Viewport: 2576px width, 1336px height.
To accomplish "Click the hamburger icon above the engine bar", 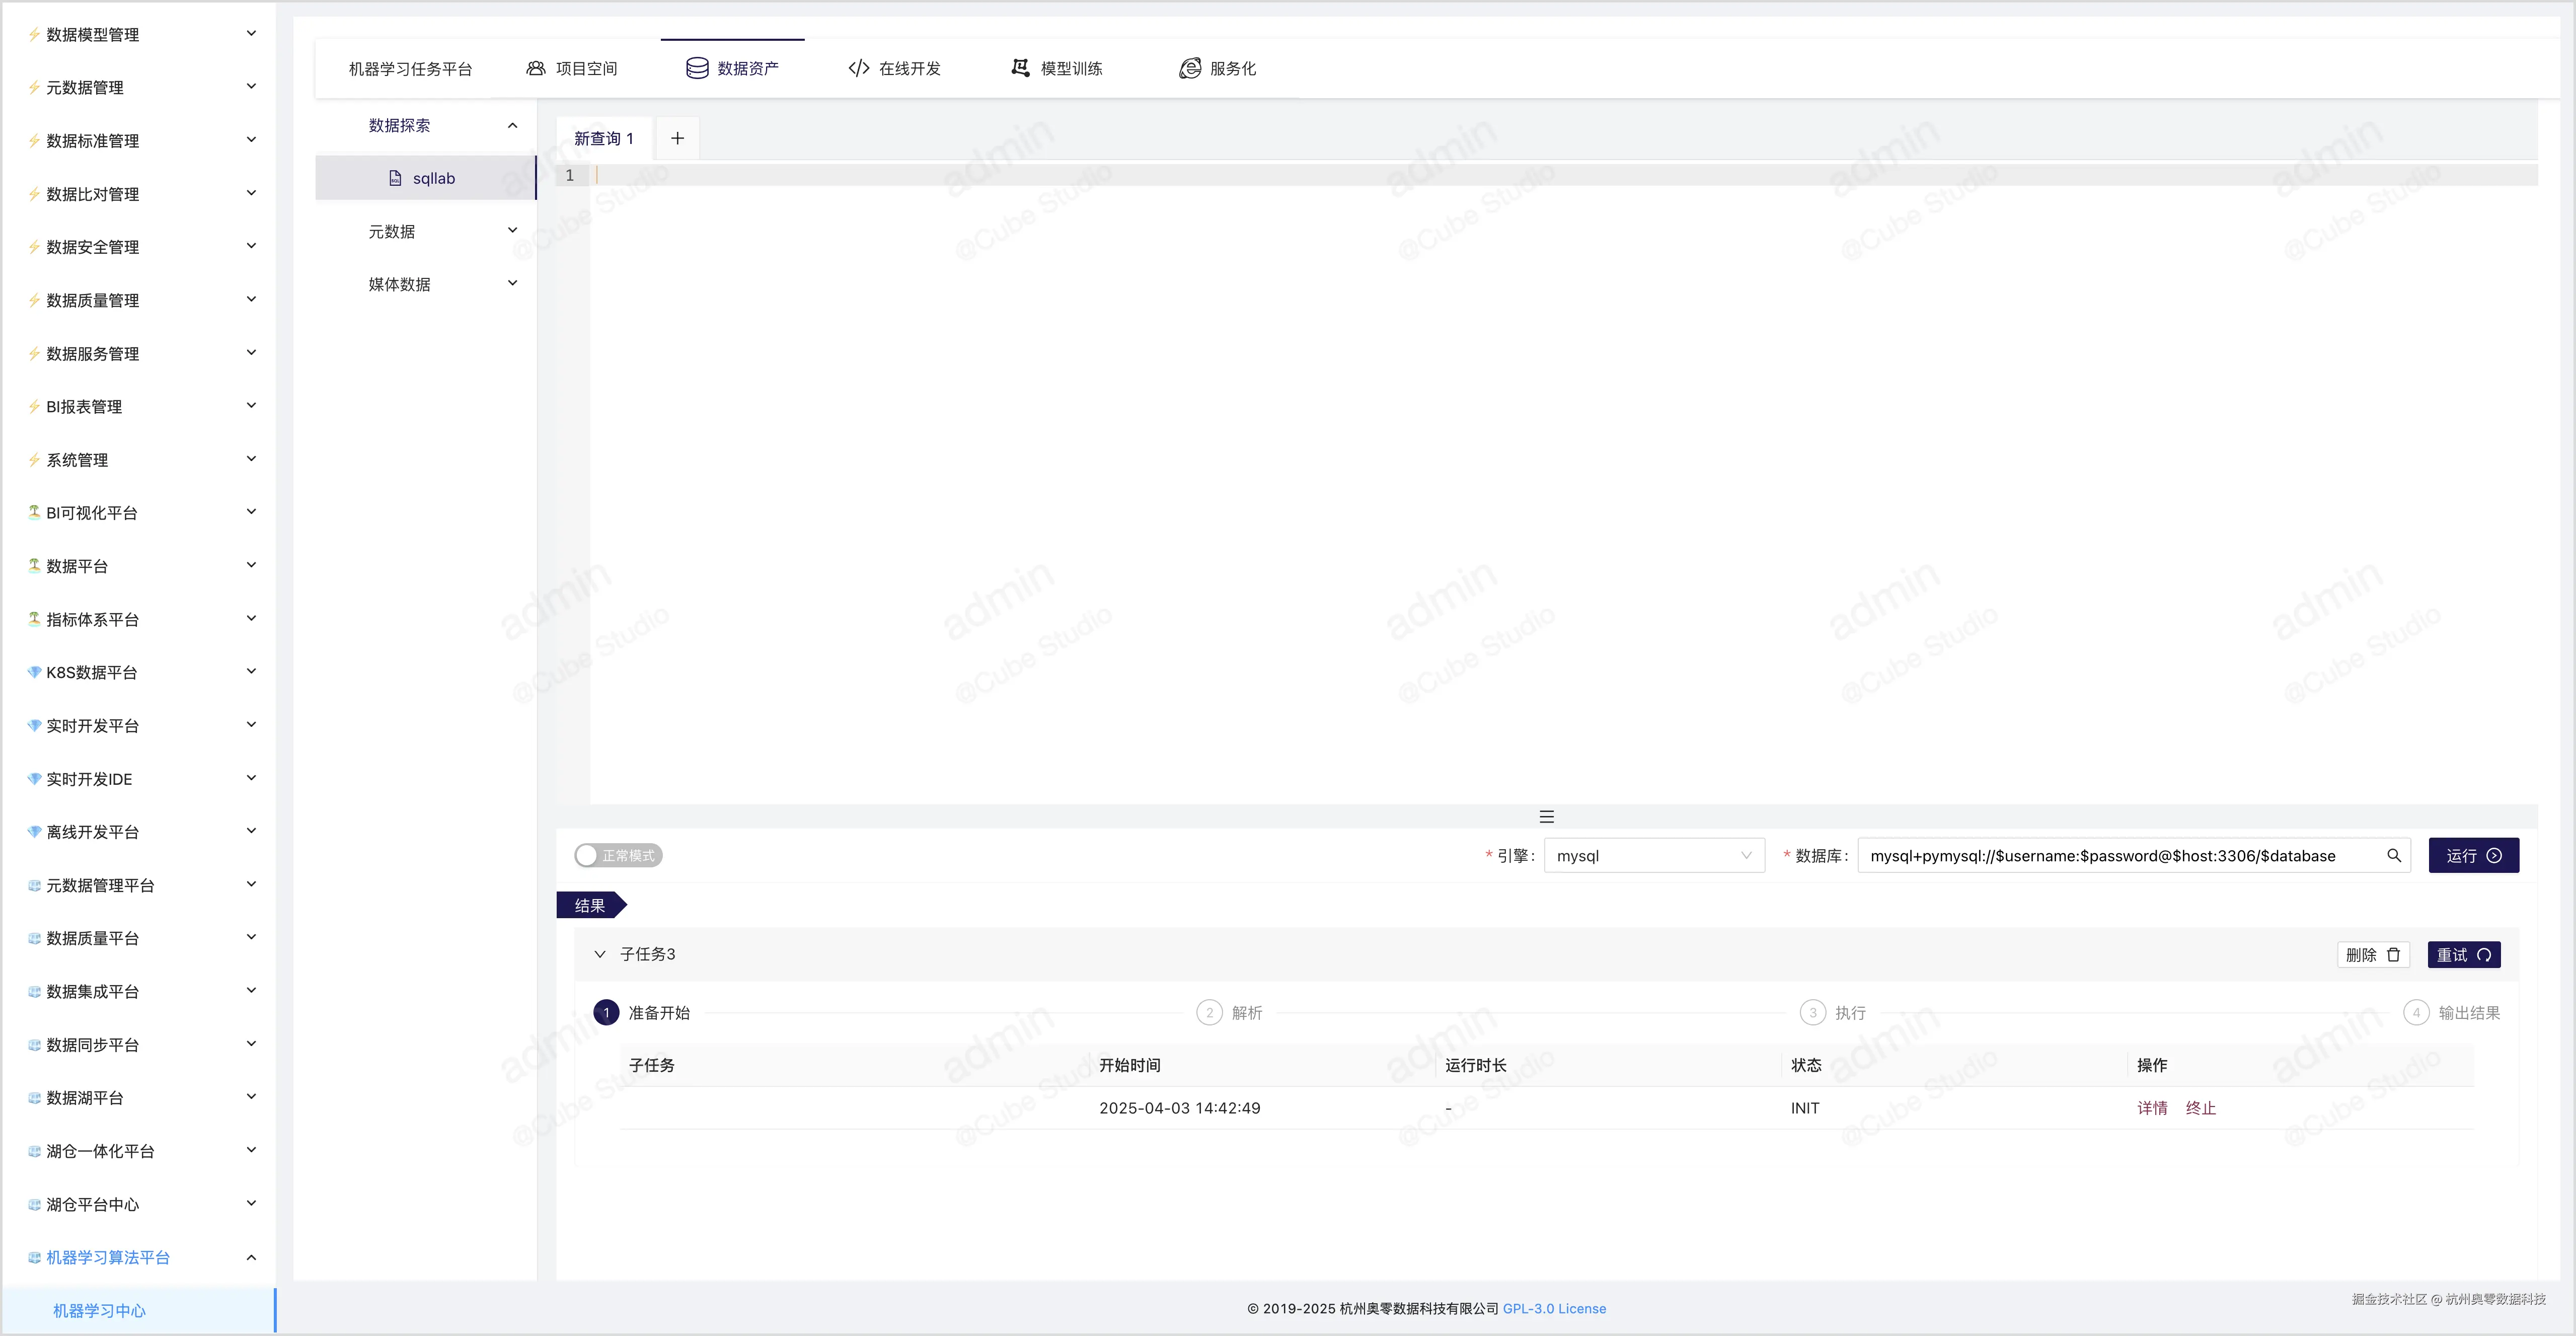I will [x=1546, y=816].
